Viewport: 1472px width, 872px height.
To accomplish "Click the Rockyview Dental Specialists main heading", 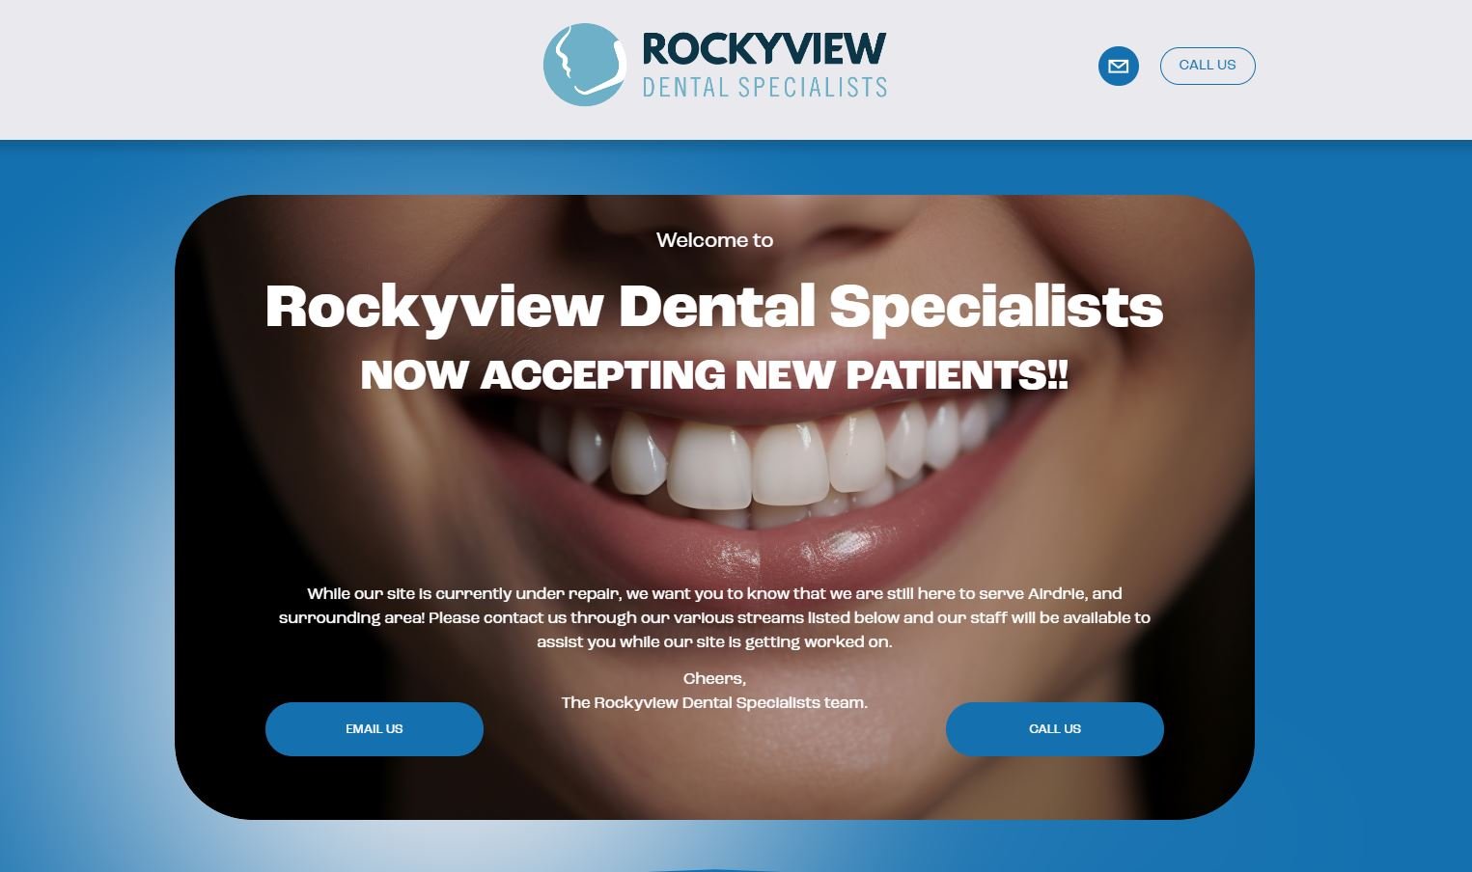I will tap(714, 307).
